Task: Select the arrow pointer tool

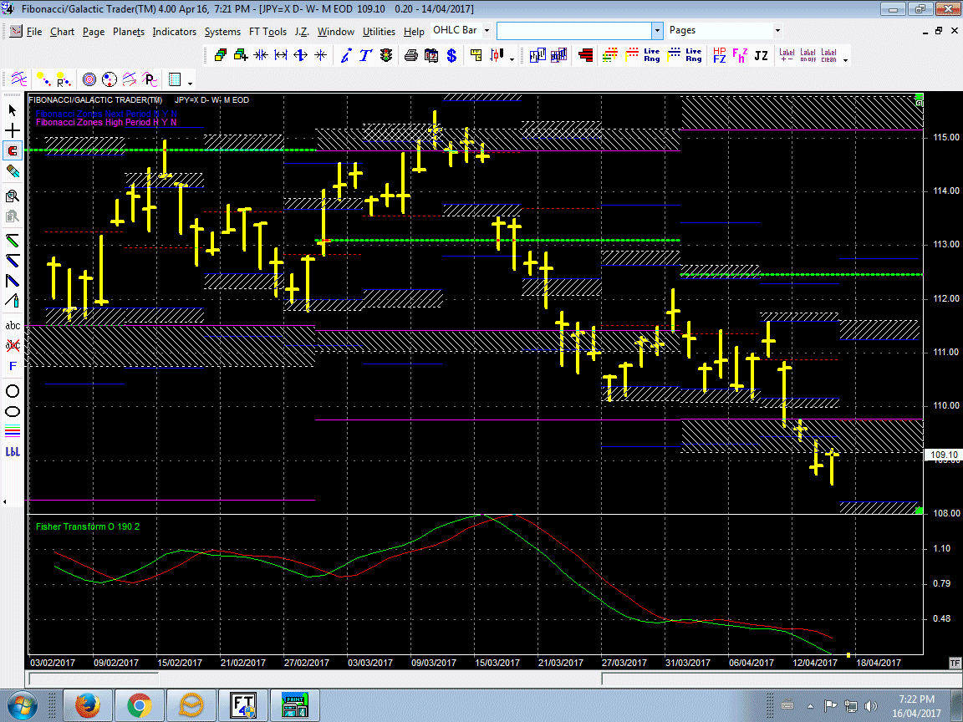Action: (13, 110)
